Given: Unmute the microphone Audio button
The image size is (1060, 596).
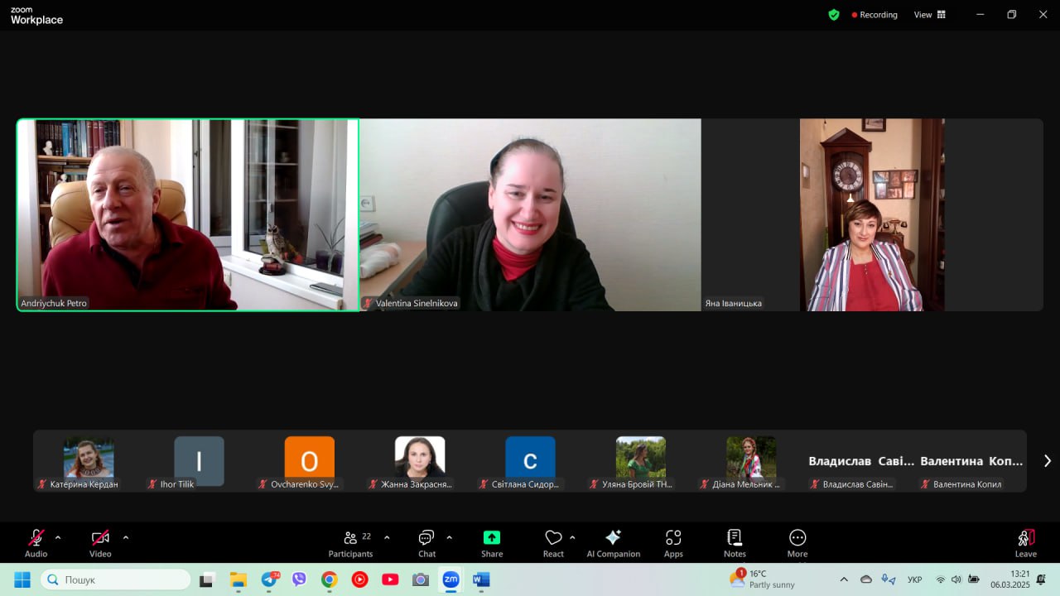Looking at the screenshot, I should point(36,543).
